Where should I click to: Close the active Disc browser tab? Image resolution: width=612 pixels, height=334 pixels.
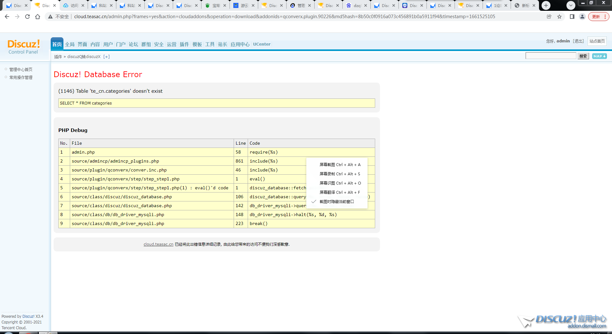(x=55, y=5)
